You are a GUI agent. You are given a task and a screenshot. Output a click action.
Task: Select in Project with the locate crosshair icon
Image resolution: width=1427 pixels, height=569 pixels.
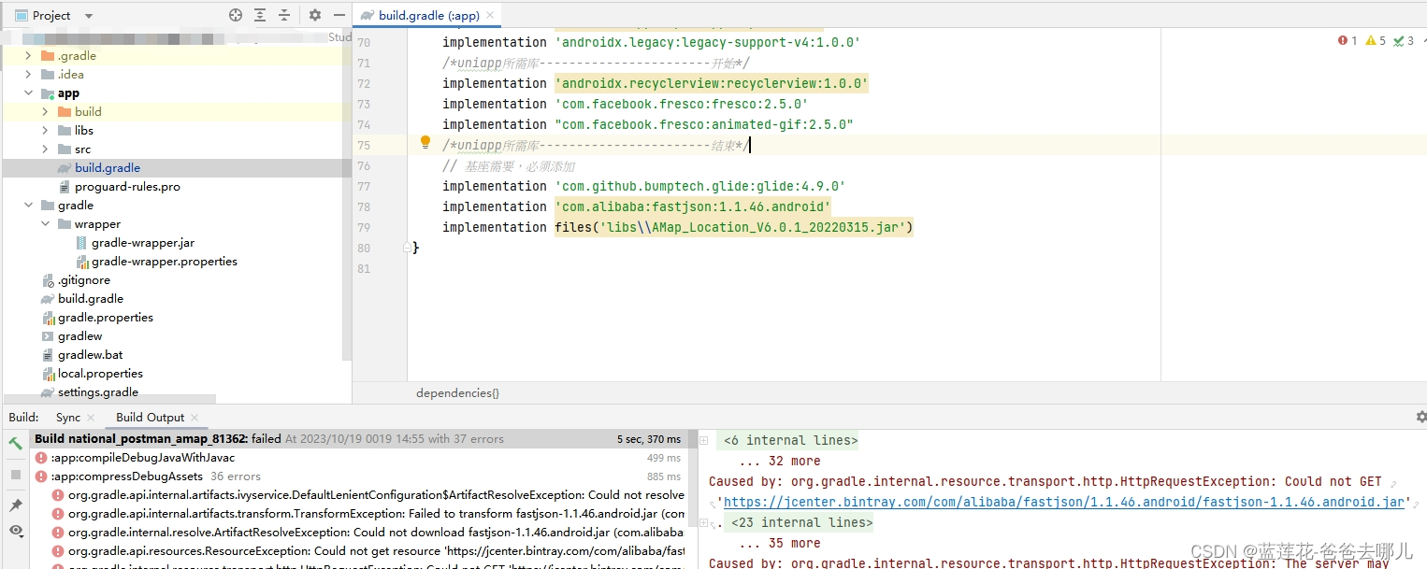click(x=236, y=15)
